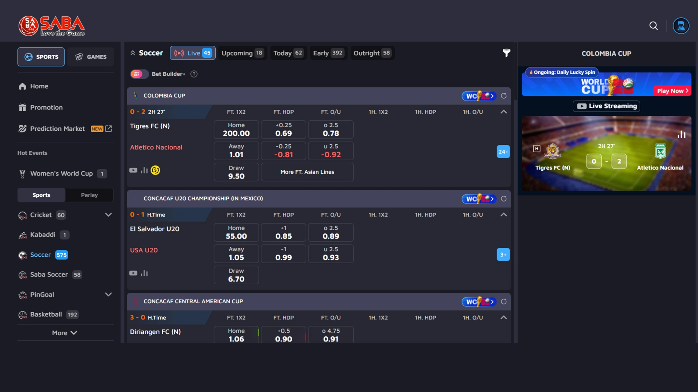
Task: Open live stream icon for Tigres FC match
Action: [133, 170]
